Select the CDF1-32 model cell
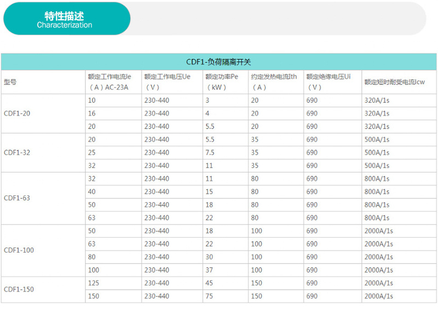Image resolution: width=438 pixels, height=310 pixels. [43, 153]
